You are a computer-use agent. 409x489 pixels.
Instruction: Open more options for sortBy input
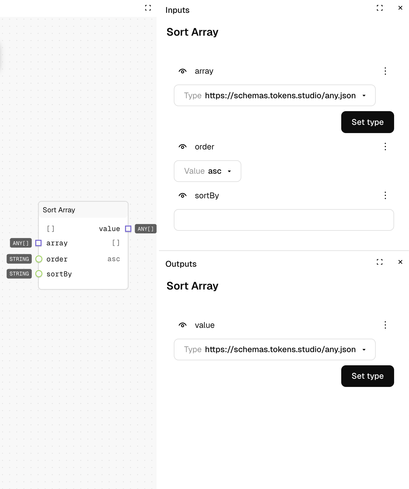(385, 196)
